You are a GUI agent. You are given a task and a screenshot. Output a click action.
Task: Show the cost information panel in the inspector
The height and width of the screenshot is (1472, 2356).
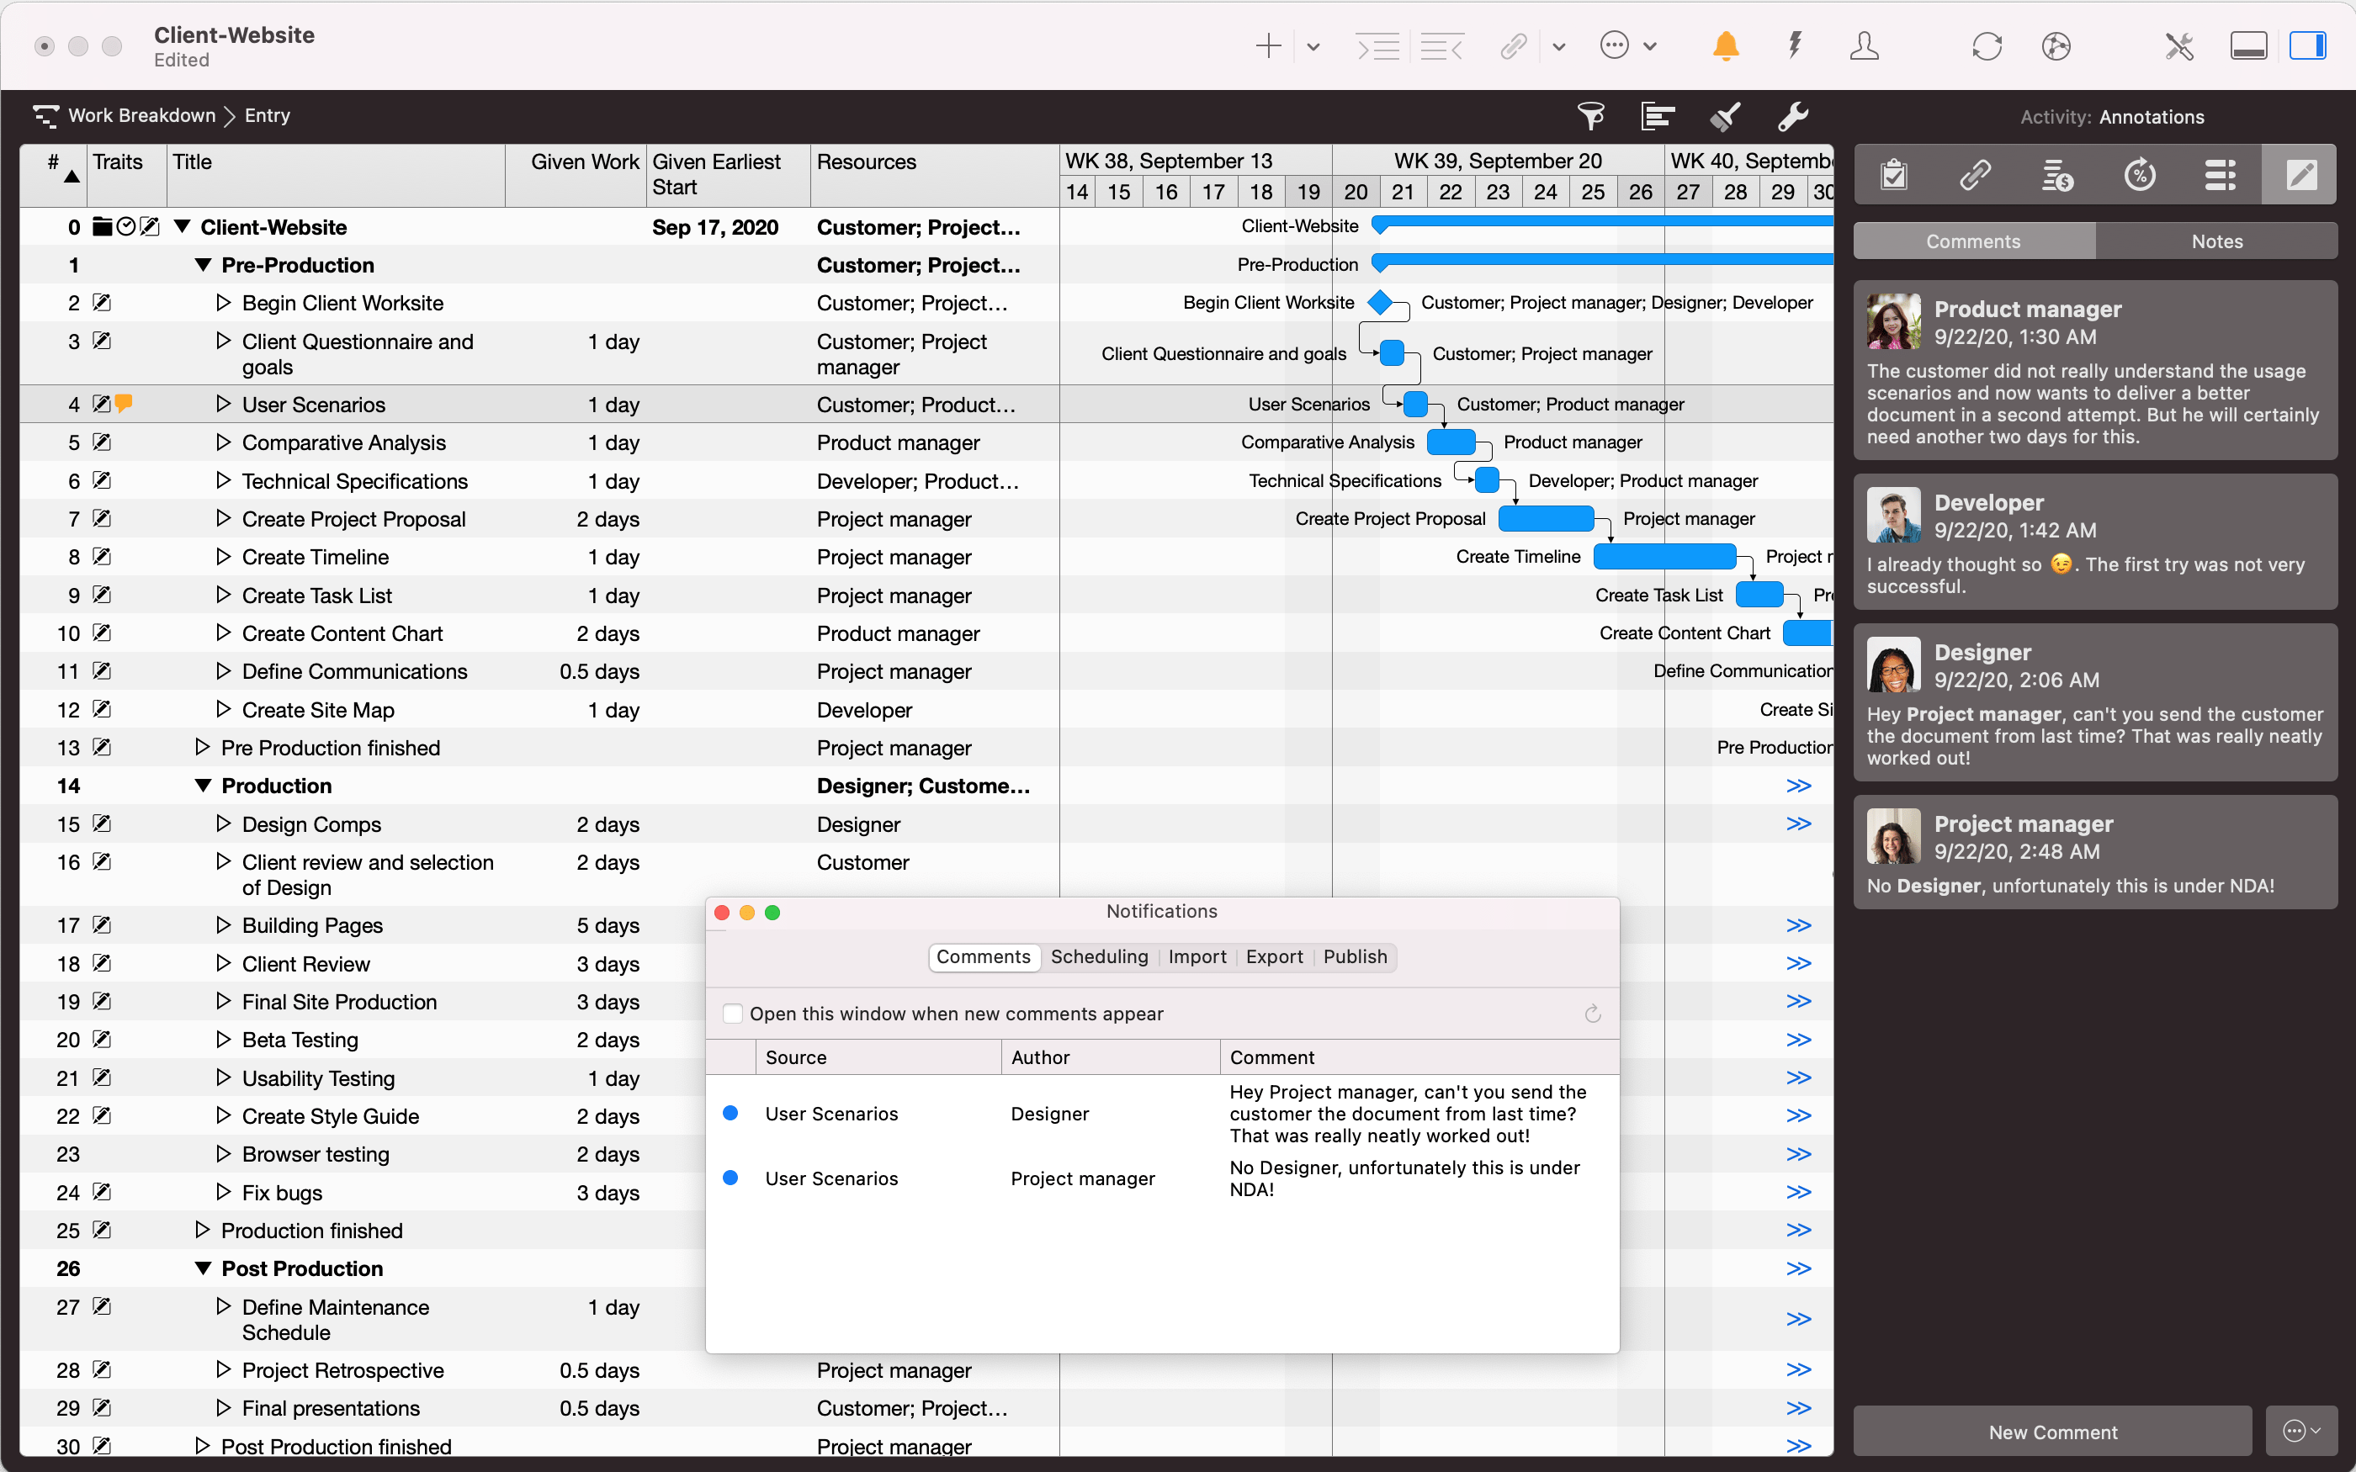click(x=2056, y=174)
